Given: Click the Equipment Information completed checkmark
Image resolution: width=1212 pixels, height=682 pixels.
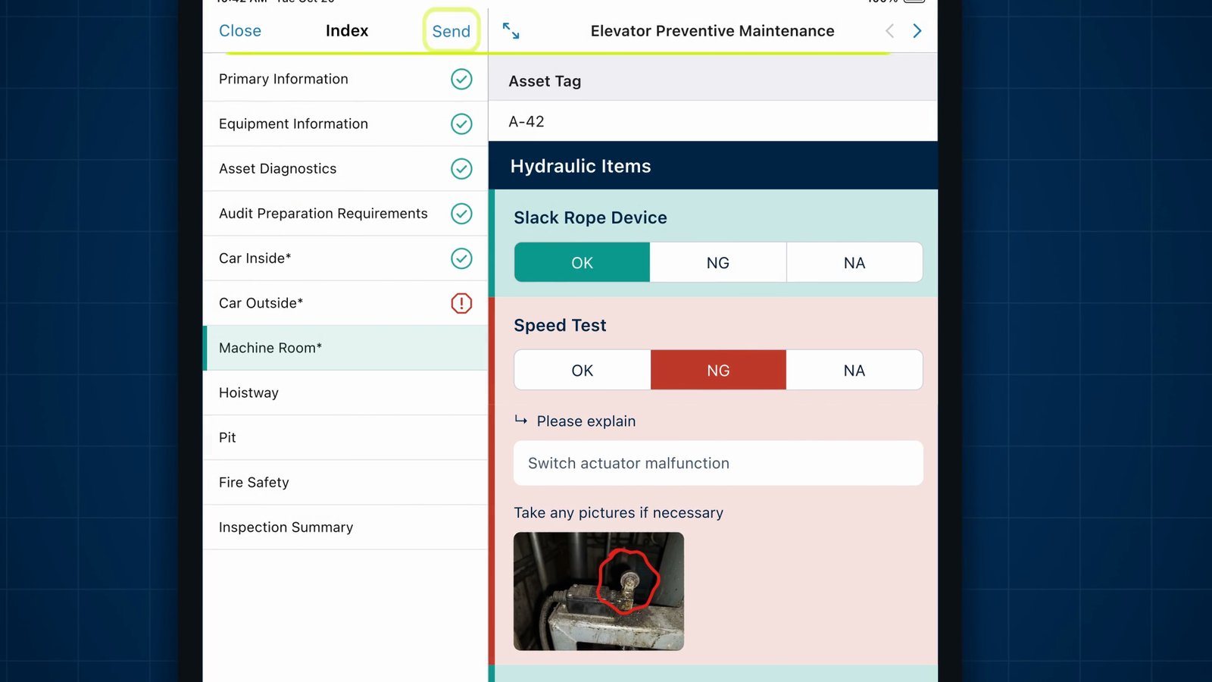Looking at the screenshot, I should point(461,124).
